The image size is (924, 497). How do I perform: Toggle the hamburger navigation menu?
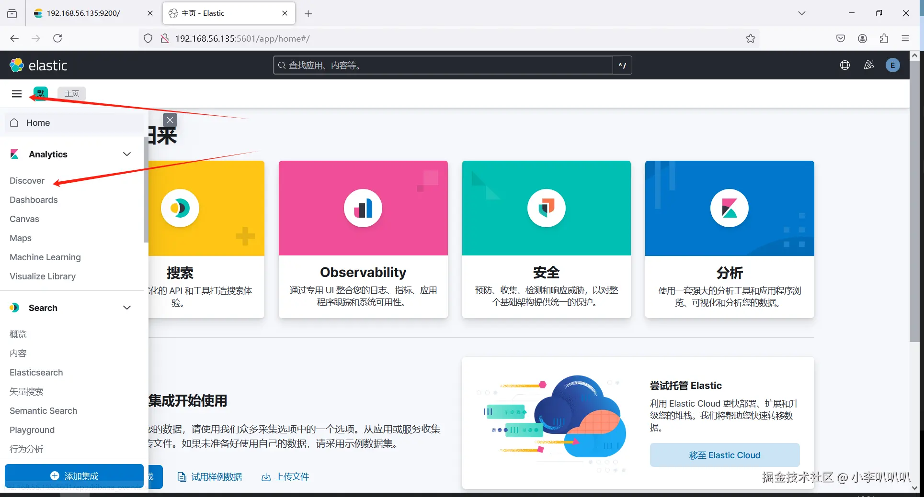17,94
